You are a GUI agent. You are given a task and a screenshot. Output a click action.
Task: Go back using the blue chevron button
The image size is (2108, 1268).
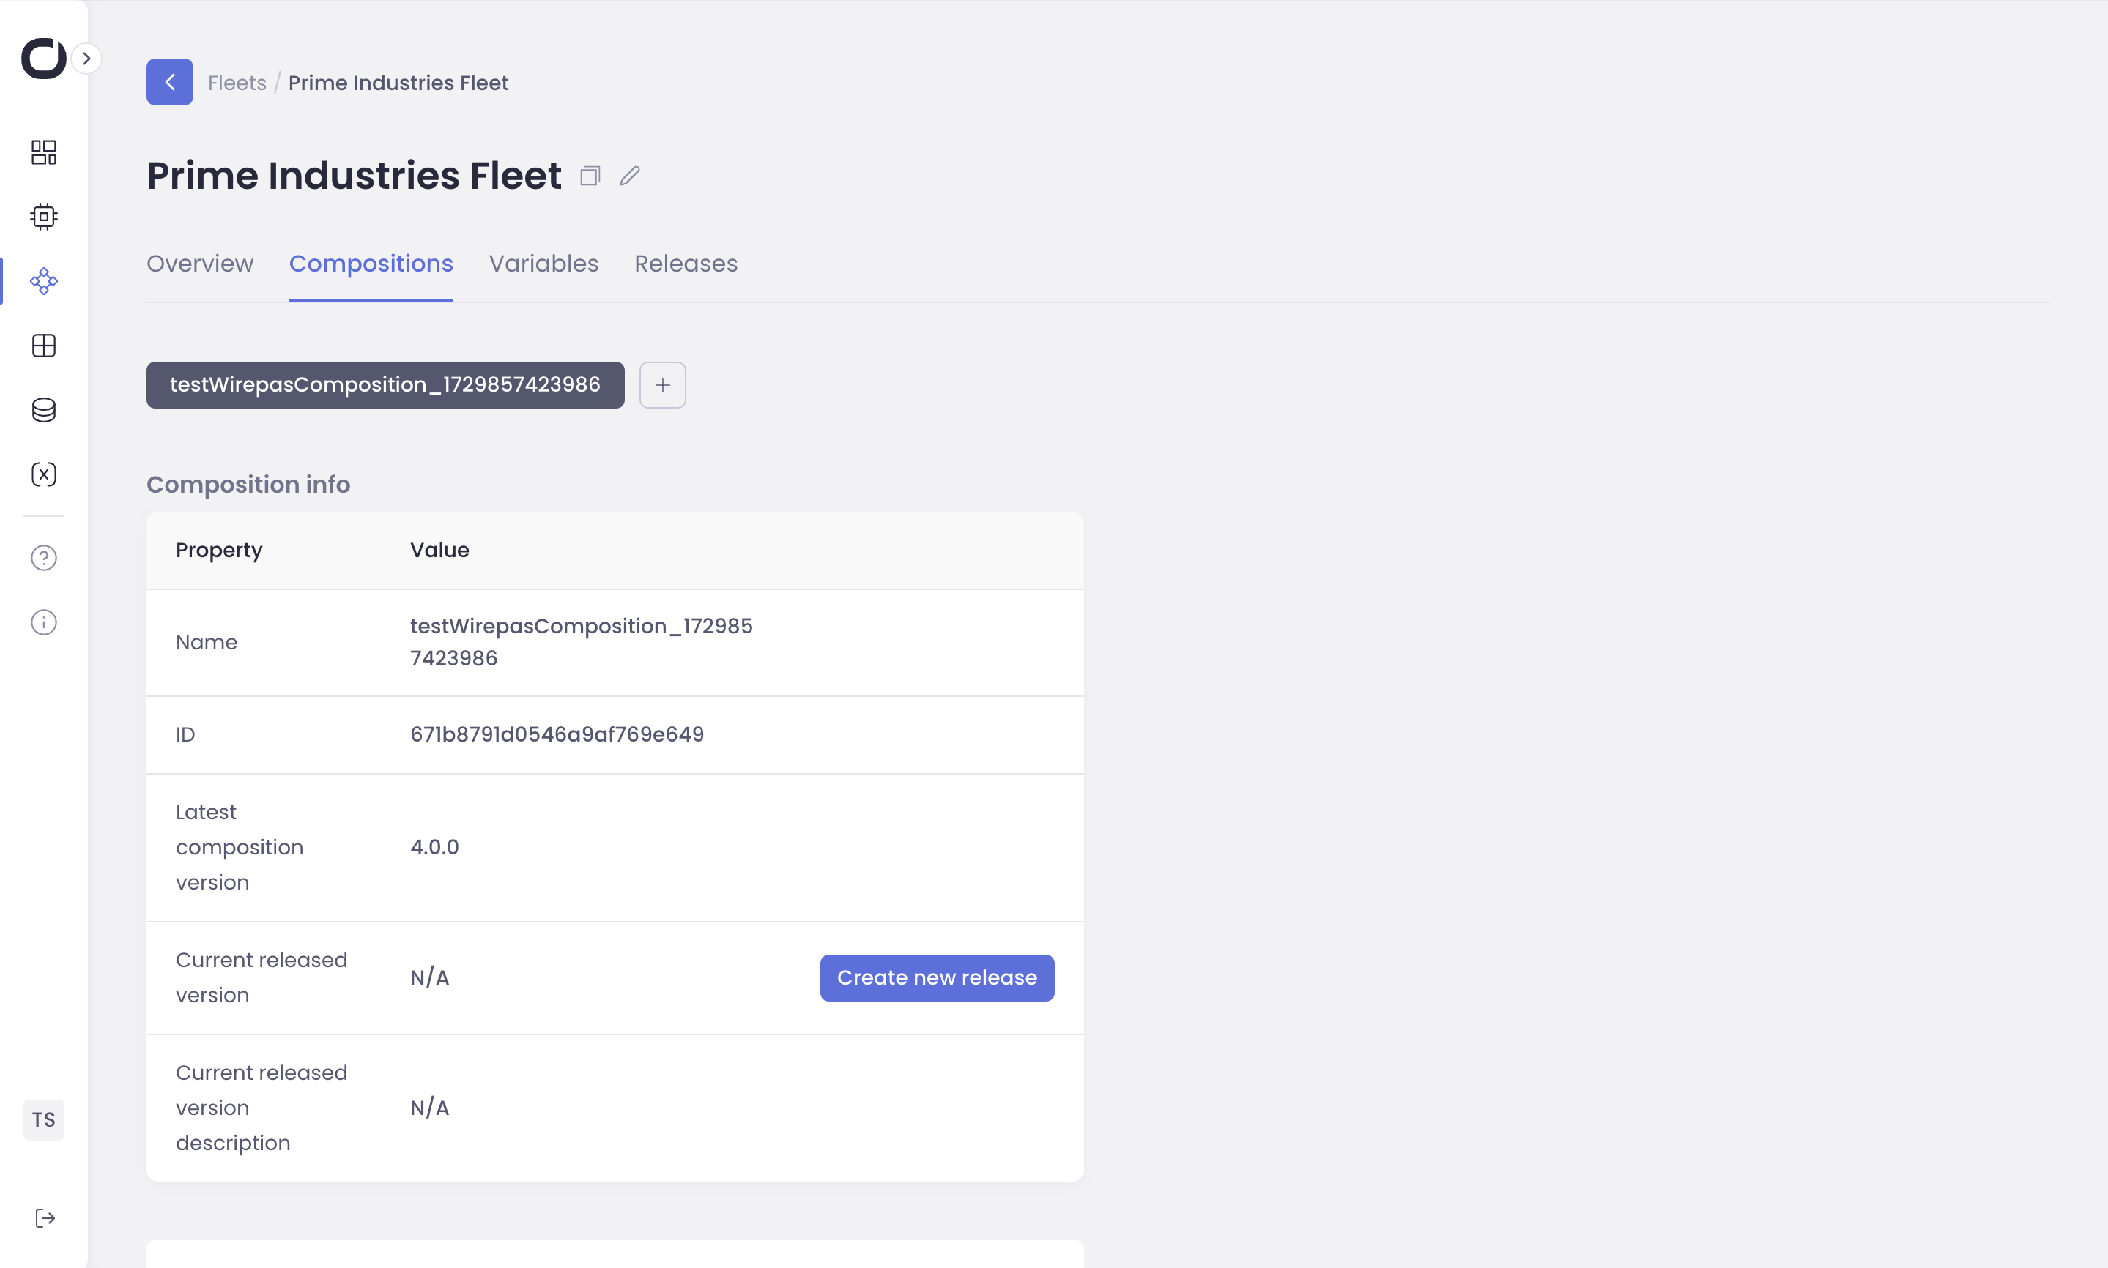click(169, 82)
